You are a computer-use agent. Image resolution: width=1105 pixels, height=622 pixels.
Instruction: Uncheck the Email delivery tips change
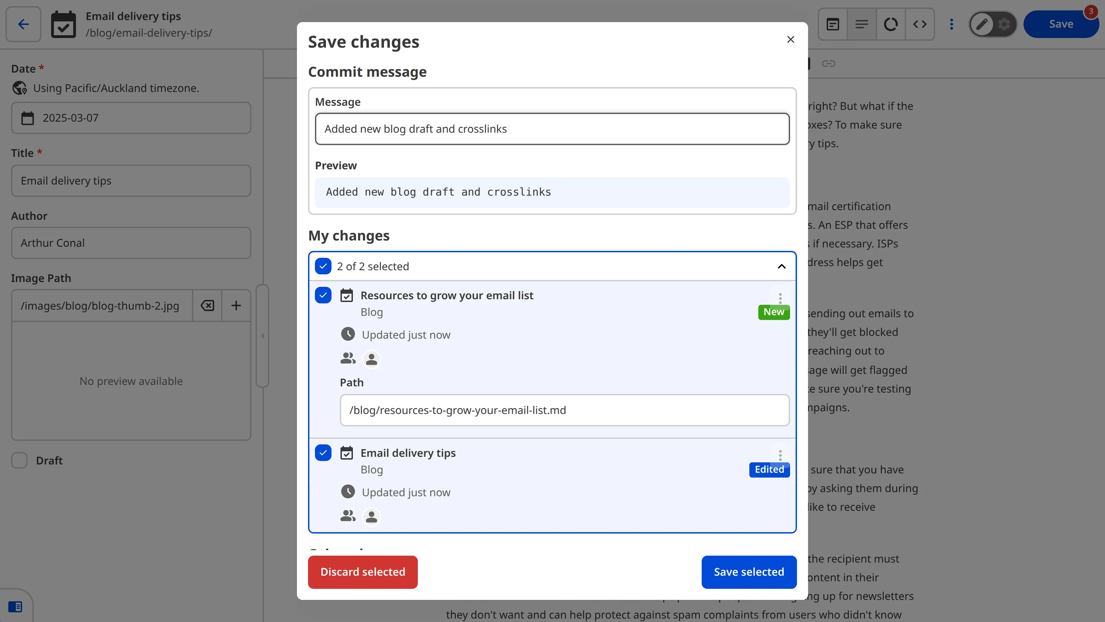[323, 453]
